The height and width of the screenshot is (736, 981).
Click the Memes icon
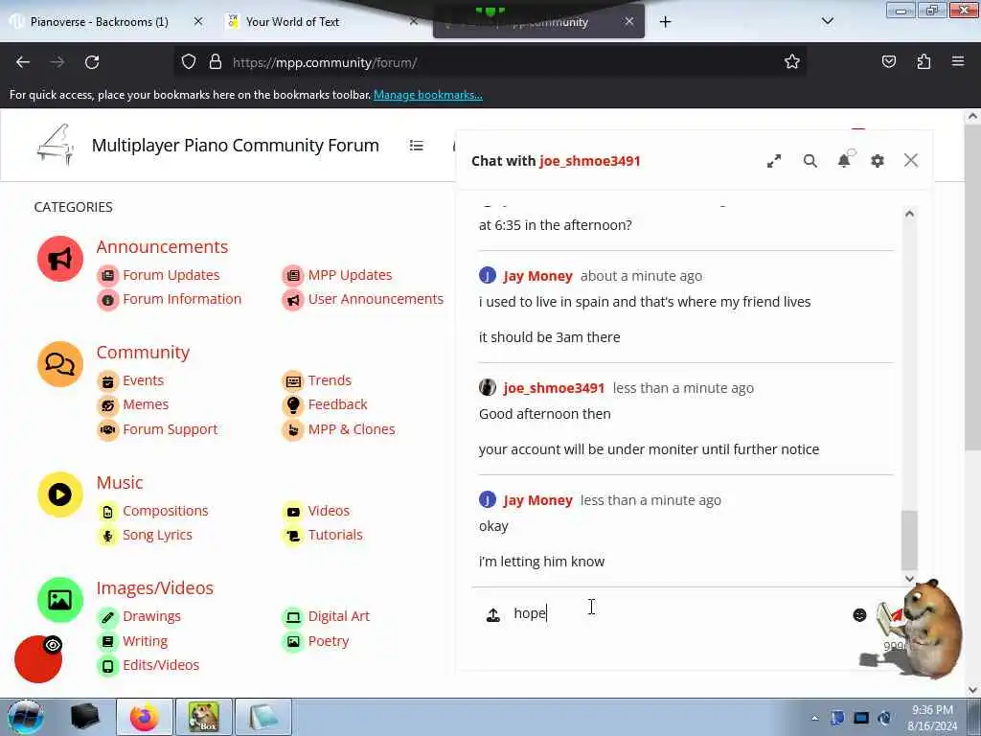[x=107, y=405]
